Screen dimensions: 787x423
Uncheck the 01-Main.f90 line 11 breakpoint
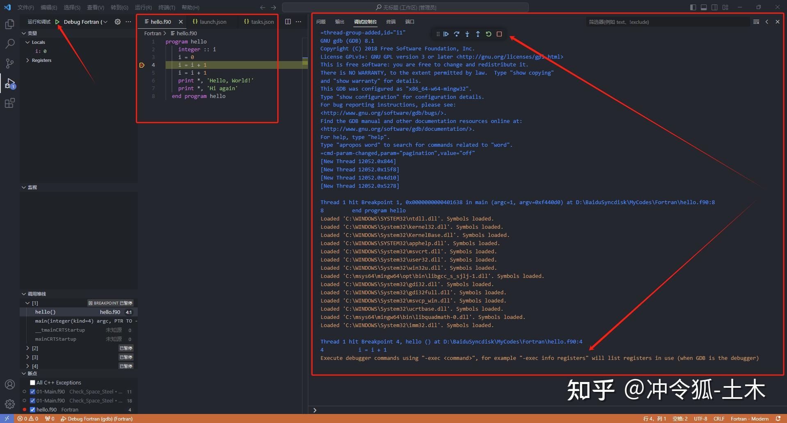click(x=32, y=391)
